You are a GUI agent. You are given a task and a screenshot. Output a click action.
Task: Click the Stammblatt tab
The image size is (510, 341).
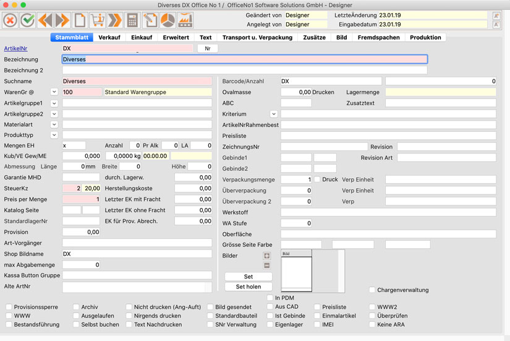(72, 38)
